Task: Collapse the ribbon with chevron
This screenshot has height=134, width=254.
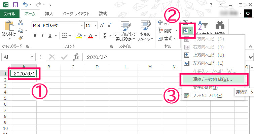Action: [x=250, y=47]
